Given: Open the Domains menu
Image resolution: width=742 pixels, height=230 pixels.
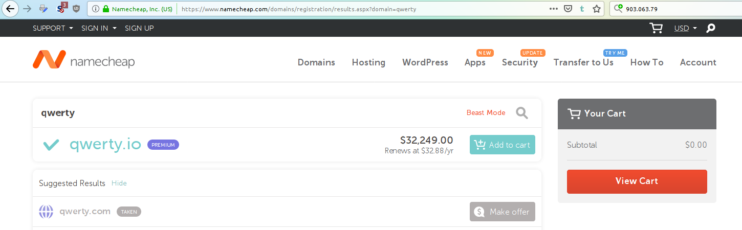Looking at the screenshot, I should (x=316, y=62).
